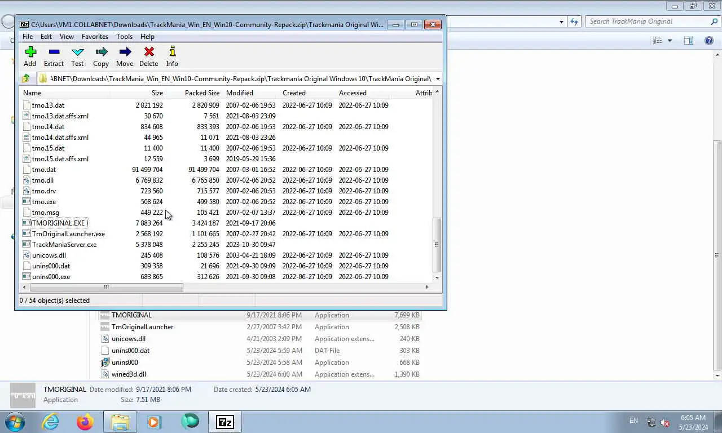The width and height of the screenshot is (722, 433).
Task: Open the File menu
Action: 28,37
